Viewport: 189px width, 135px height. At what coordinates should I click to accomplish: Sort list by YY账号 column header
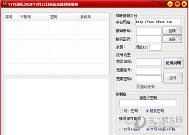pos(34,17)
